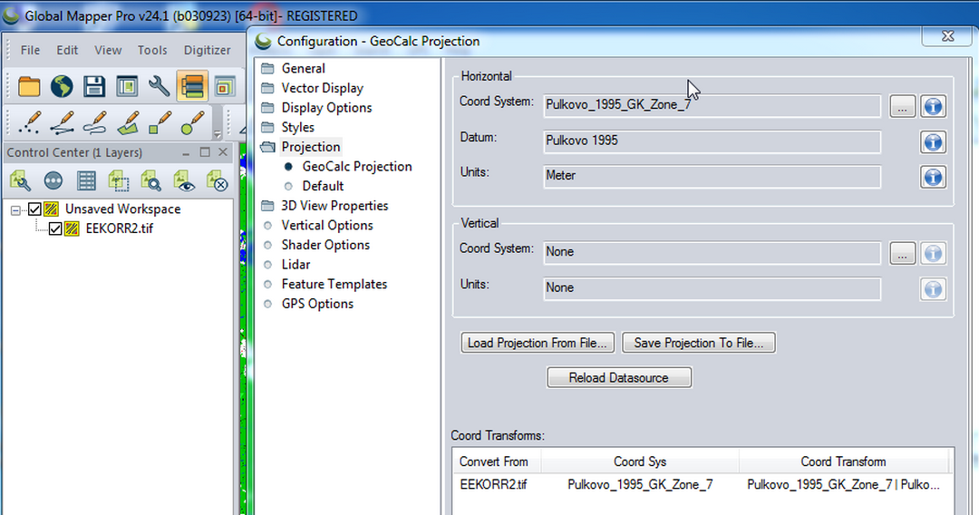Open attribute table grid icon

(x=86, y=181)
